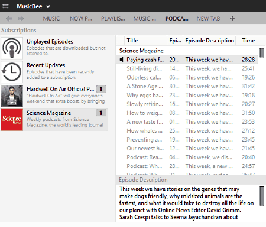
Task: Click the Science Magazine group header
Action: (141, 51)
